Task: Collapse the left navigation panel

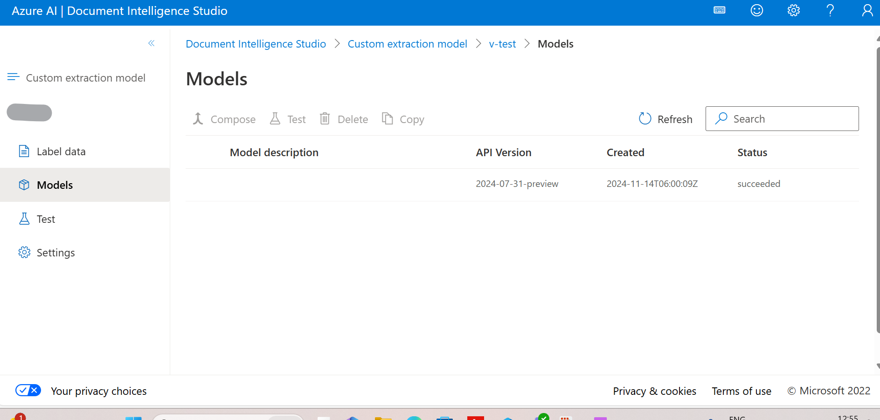Action: click(x=151, y=43)
